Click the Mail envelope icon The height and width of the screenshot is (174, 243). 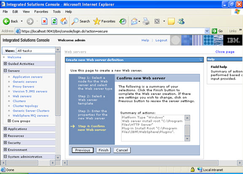pyautogui.click(x=134, y=21)
